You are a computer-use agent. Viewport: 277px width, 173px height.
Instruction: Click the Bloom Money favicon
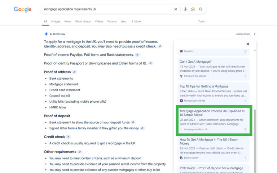(x=181, y=158)
